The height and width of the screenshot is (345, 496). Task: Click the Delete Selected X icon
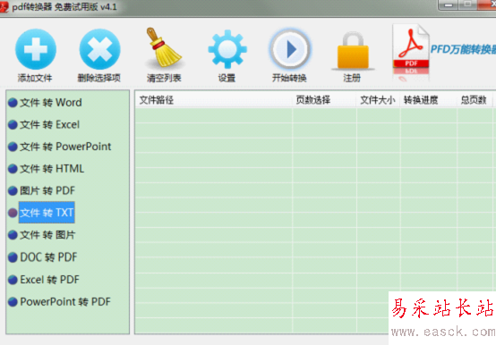pos(99,49)
